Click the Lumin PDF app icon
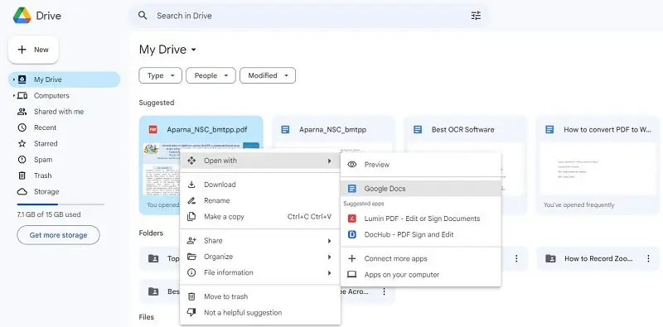663x327 pixels. coord(351,219)
